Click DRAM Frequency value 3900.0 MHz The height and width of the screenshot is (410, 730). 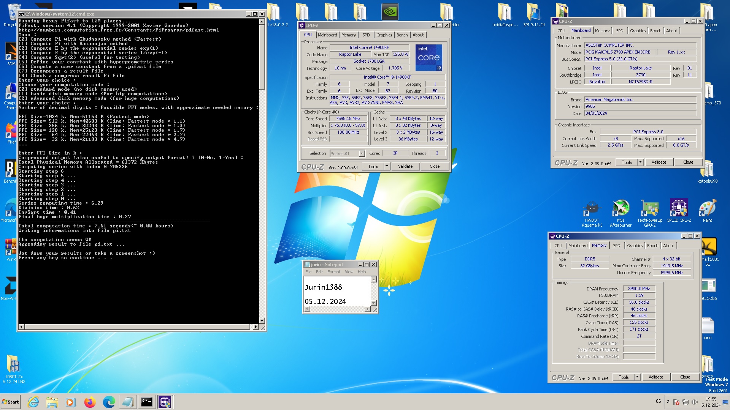639,289
